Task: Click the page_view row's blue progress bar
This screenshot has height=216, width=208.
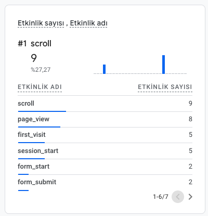Action: (x=39, y=127)
